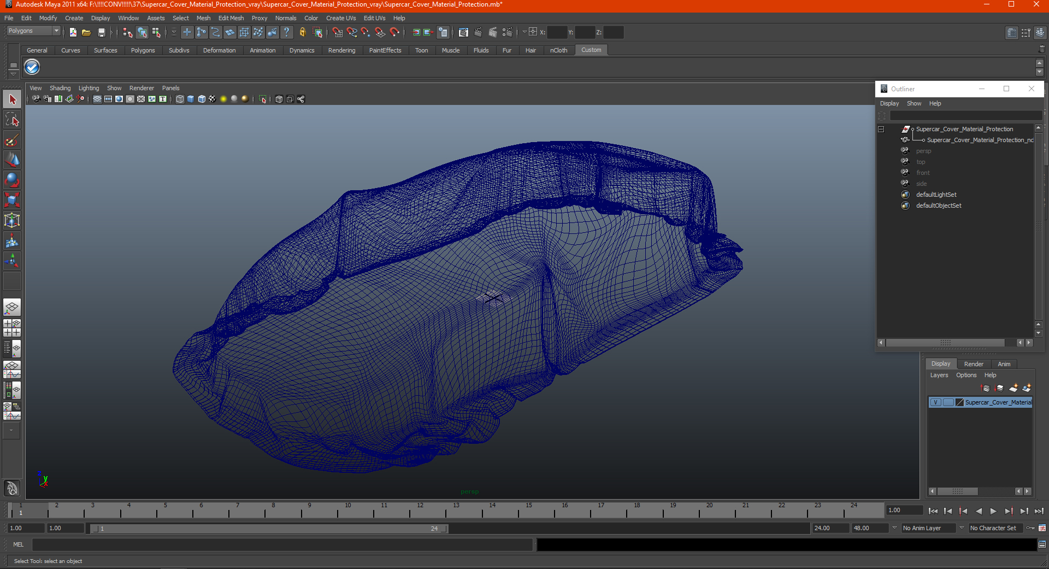Screen dimensions: 1049x569
Task: Open the Render View clapperboard icon
Action: 463,32
